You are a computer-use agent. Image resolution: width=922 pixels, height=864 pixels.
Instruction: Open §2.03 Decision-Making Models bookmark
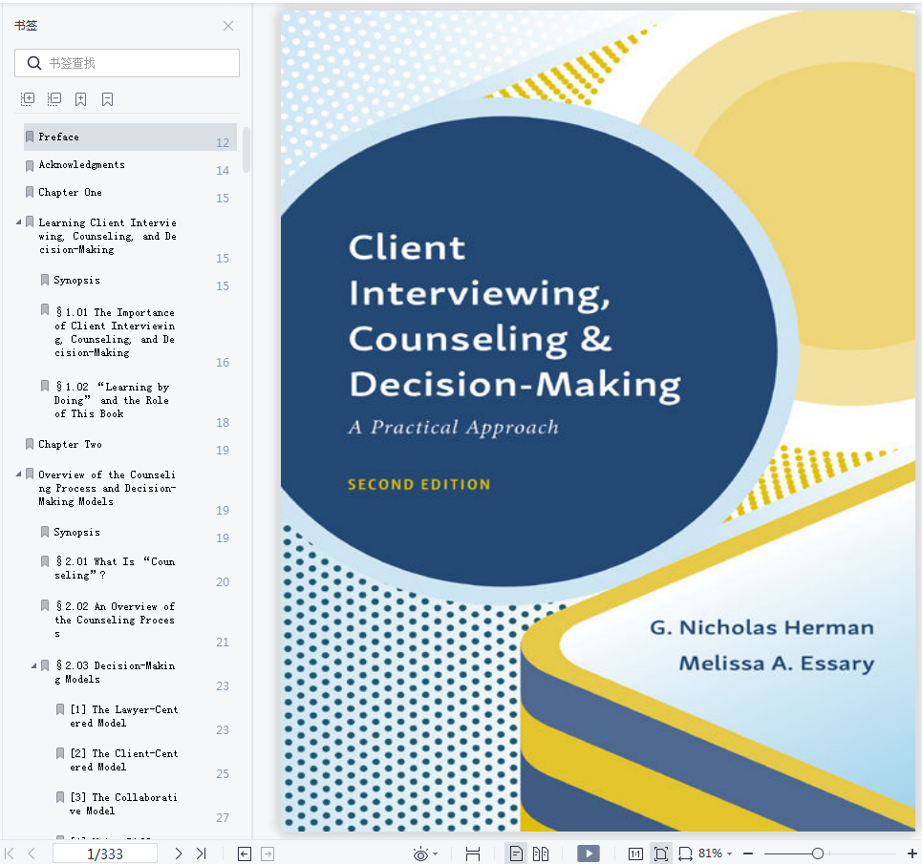coord(115,672)
